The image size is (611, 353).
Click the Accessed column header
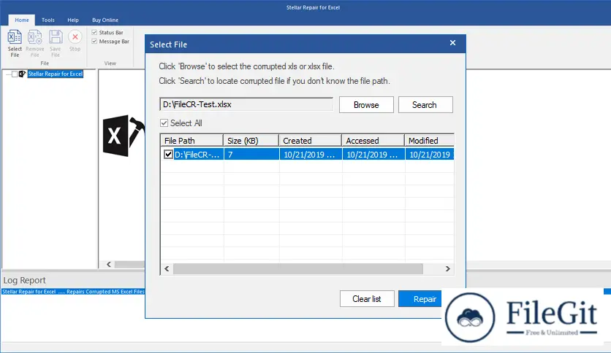[373, 140]
